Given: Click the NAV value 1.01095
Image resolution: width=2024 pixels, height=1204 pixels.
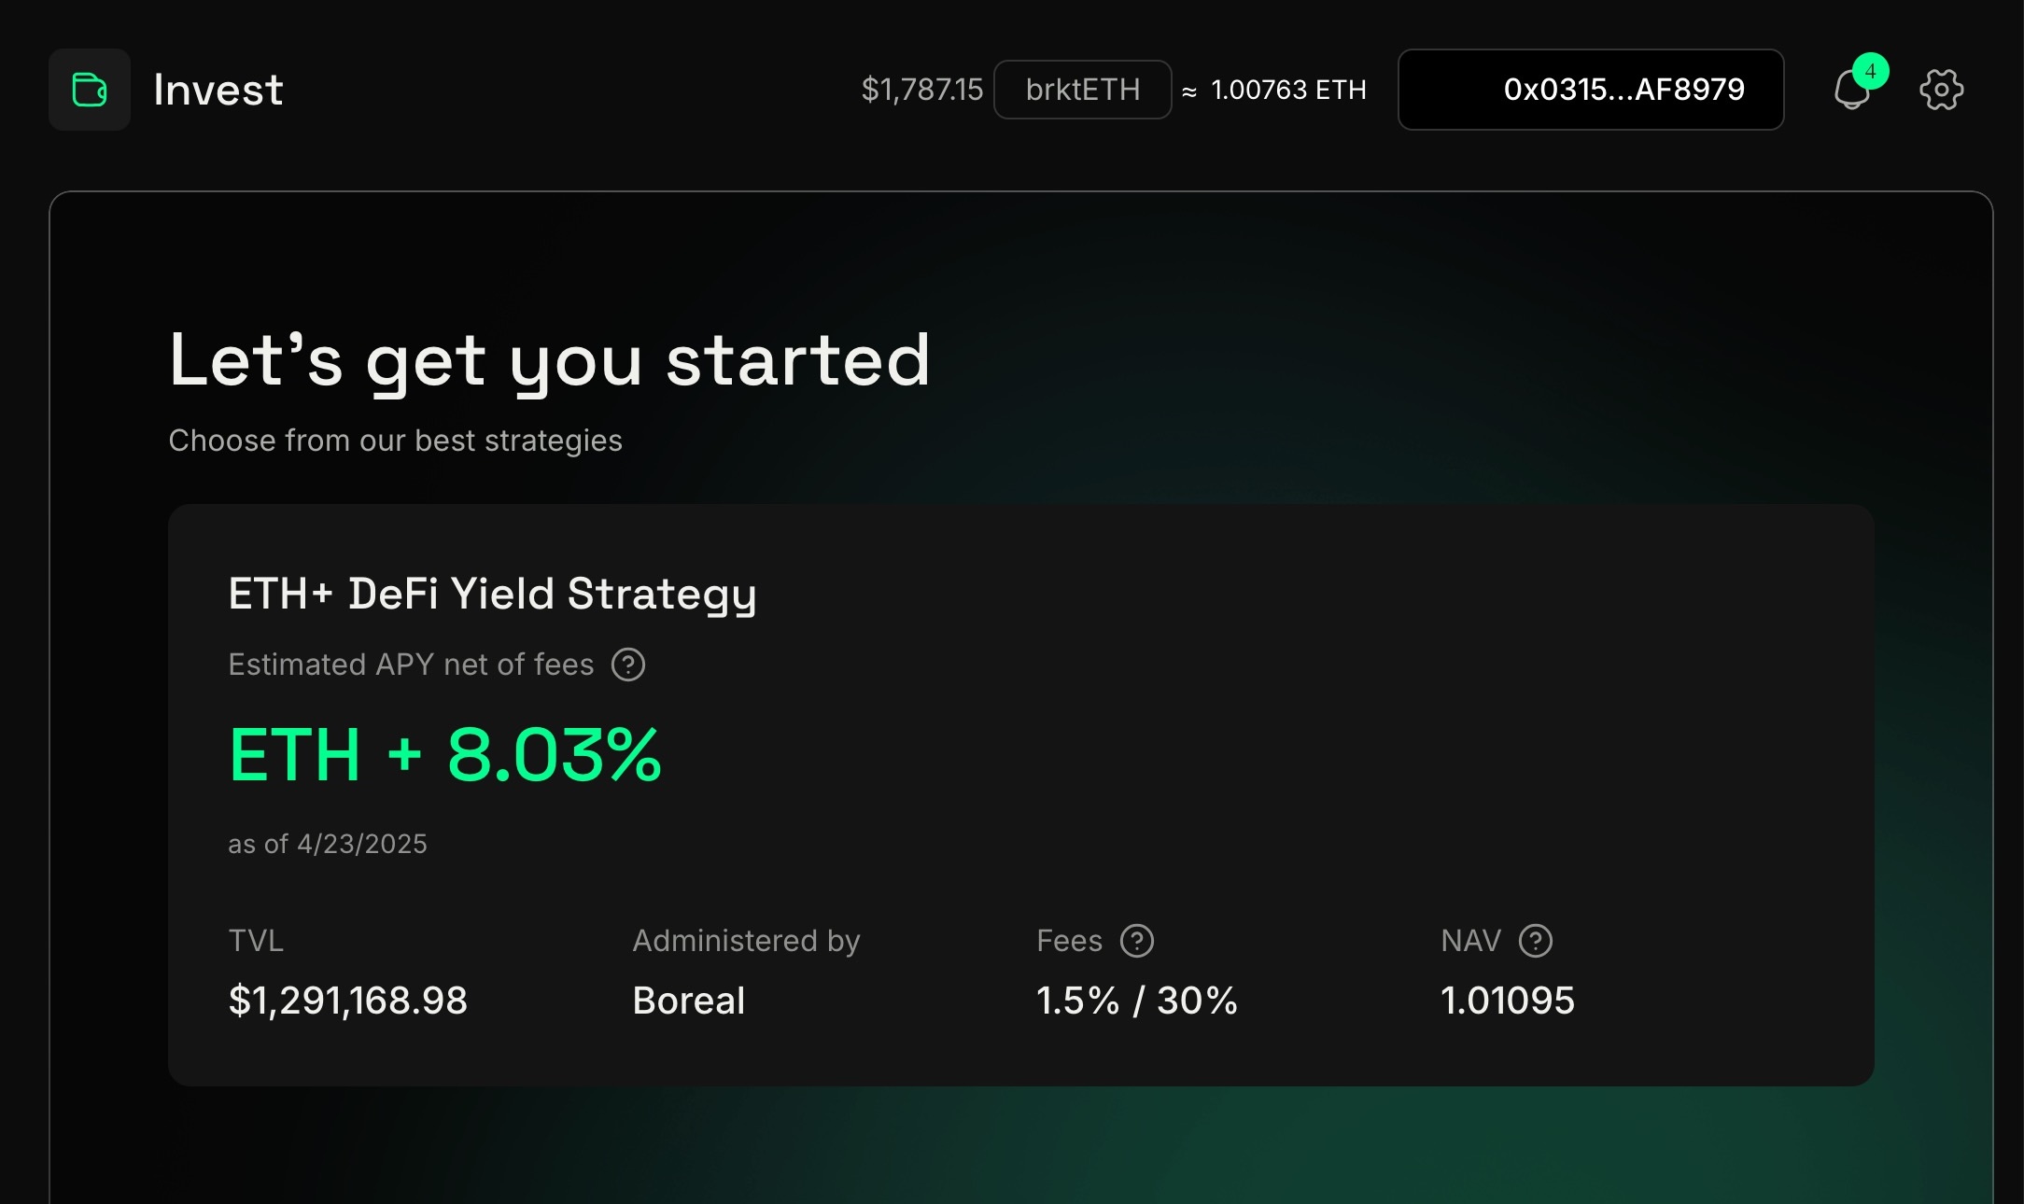Looking at the screenshot, I should coord(1507,1001).
